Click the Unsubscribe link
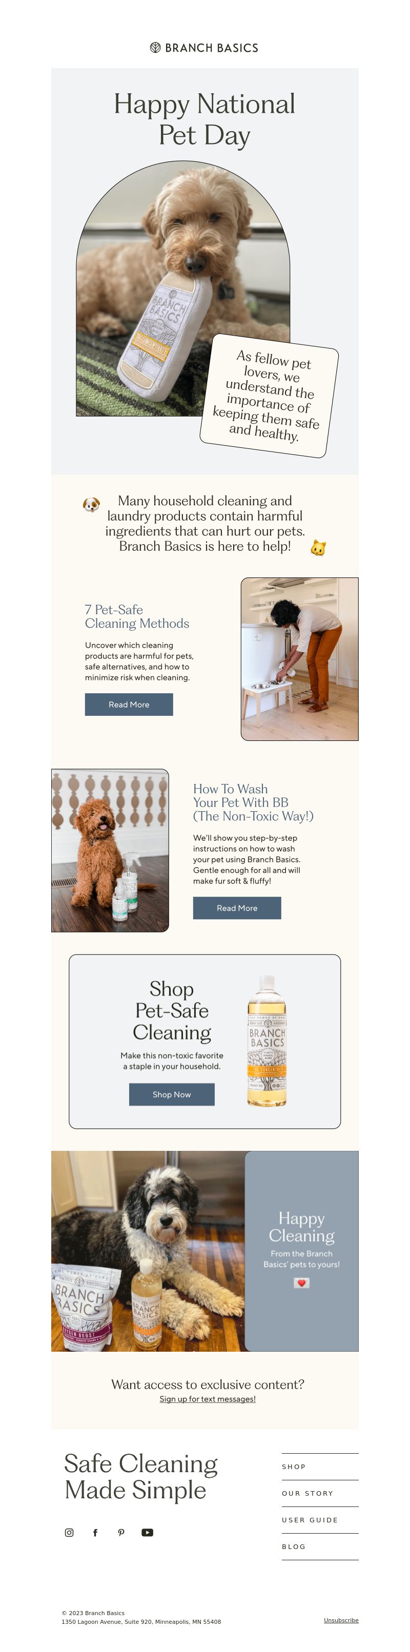The image size is (410, 1652). pos(341,1620)
